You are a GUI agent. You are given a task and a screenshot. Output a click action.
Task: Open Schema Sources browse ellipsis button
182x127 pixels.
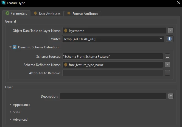click(167, 56)
